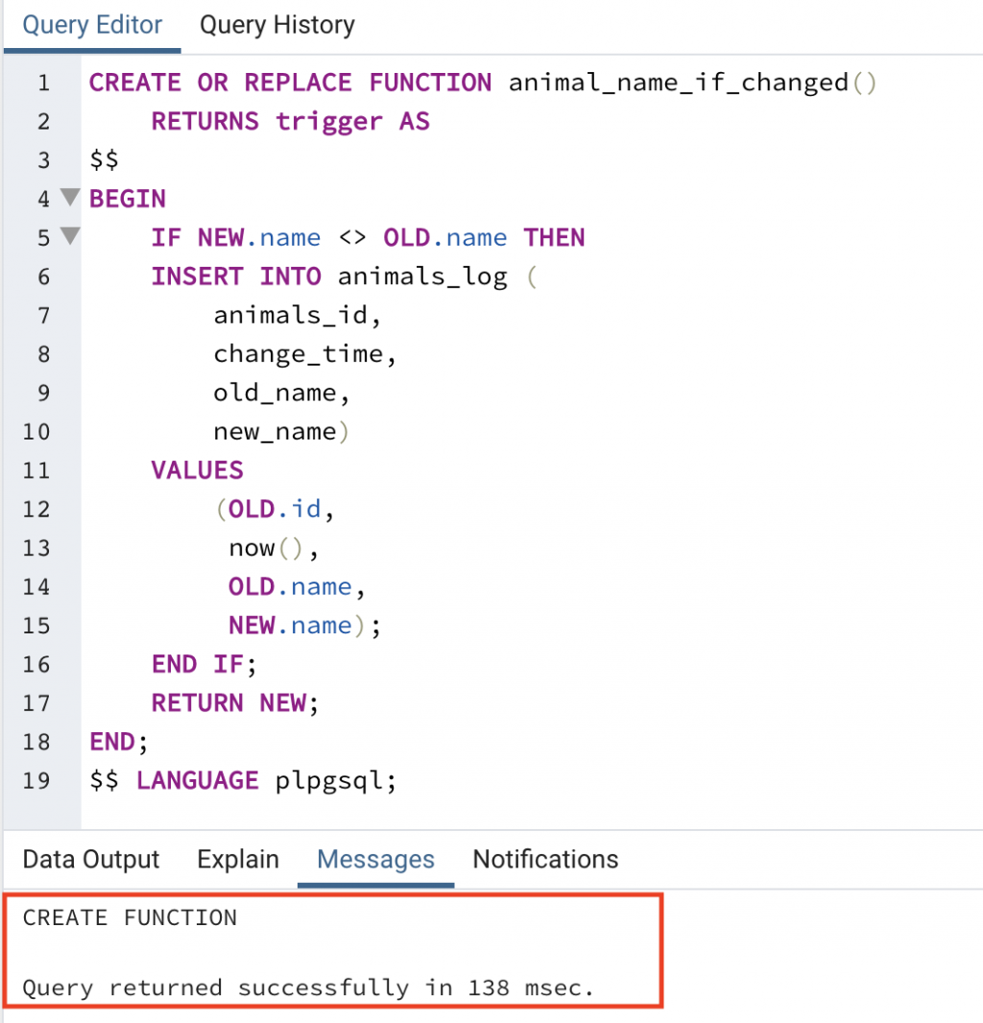Click line number 19 in gutter
Viewport: 983px width, 1023px height.
pyautogui.click(x=36, y=780)
